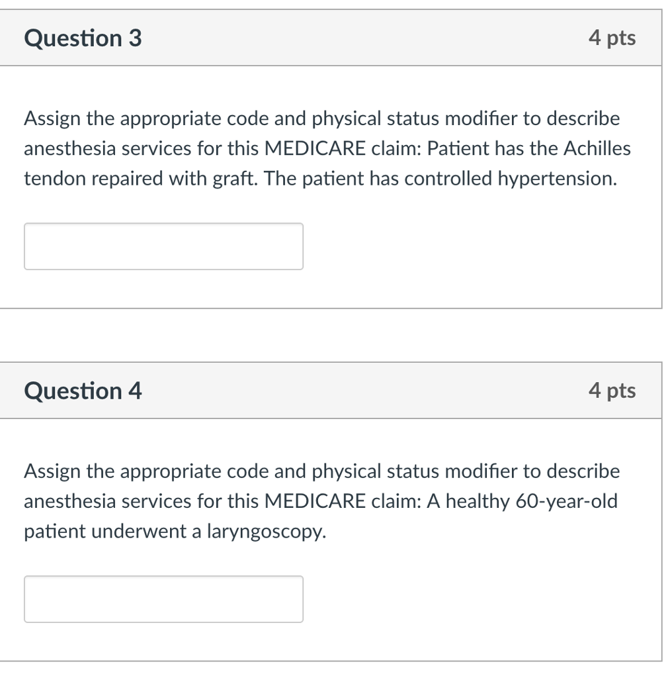Screen dimensions: 670x678
Task: Click the answer input field for Question 3
Action: pyautogui.click(x=163, y=246)
